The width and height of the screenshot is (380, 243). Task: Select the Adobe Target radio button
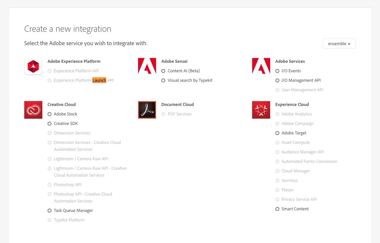click(277, 133)
